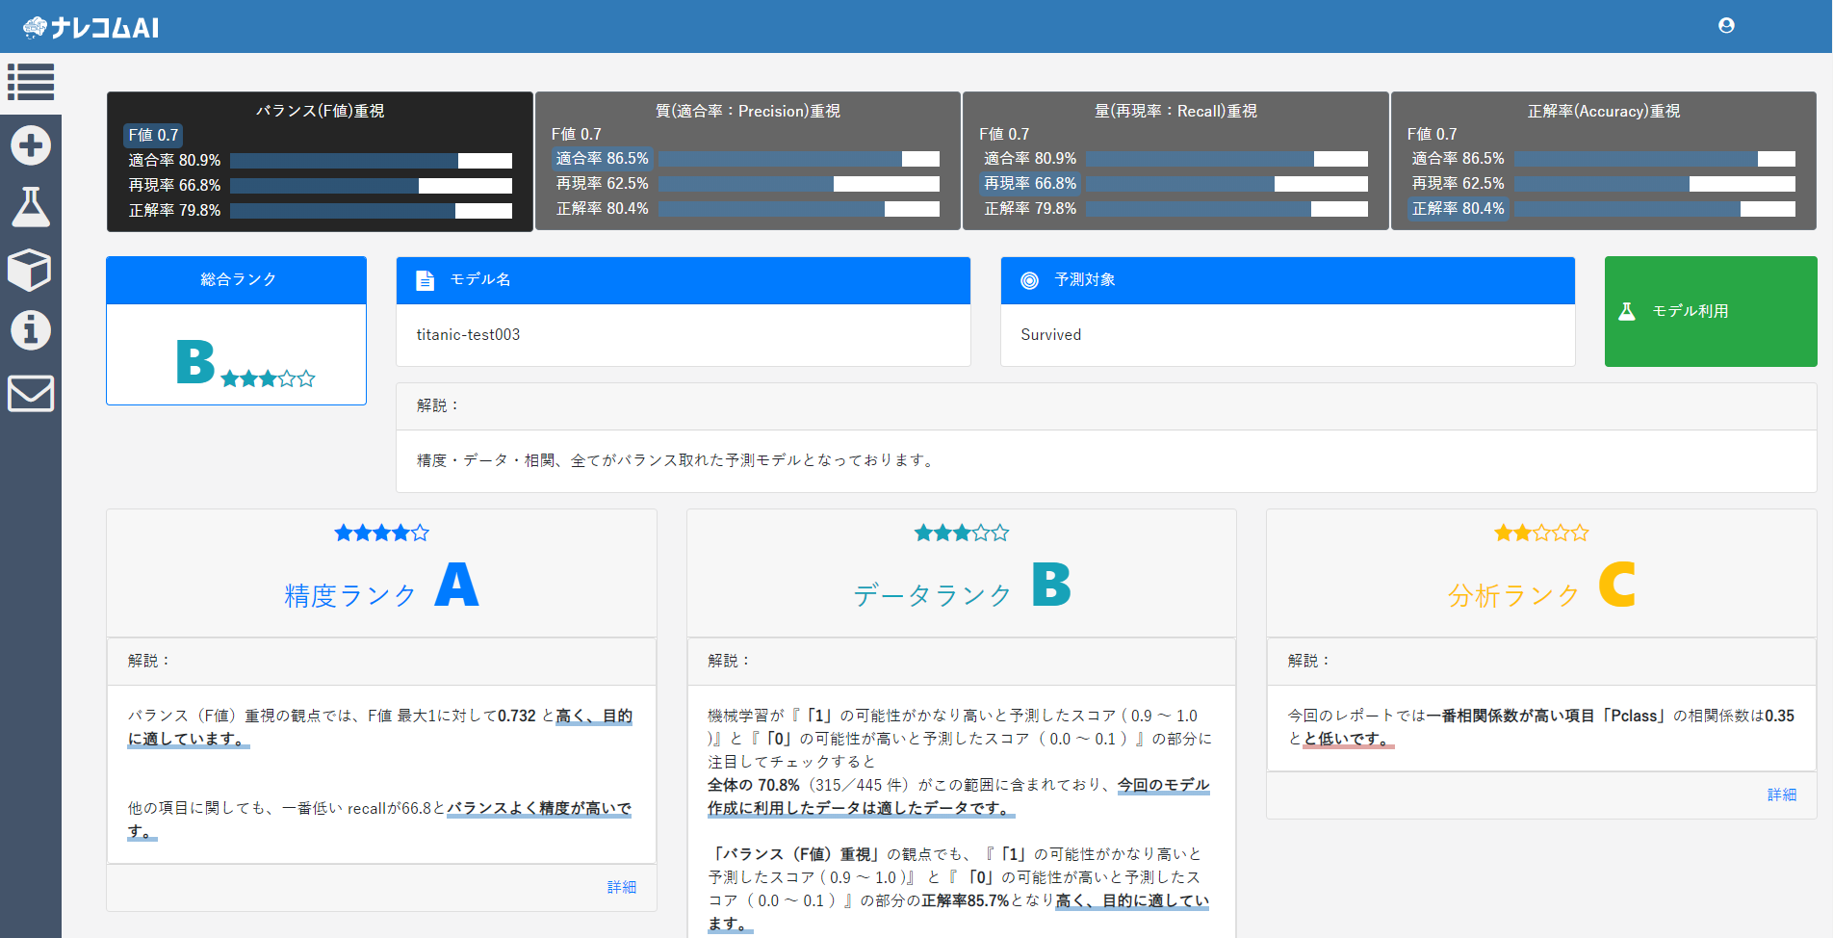The image size is (1833, 938).
Task: Click the two-star rating above 分析ランク
Action: [x=1541, y=533]
